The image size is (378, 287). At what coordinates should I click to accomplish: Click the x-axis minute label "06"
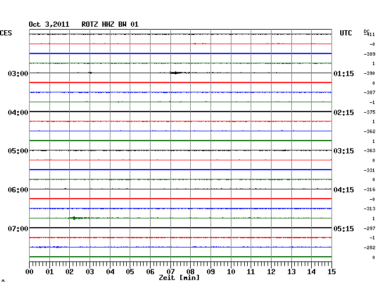click(150, 272)
